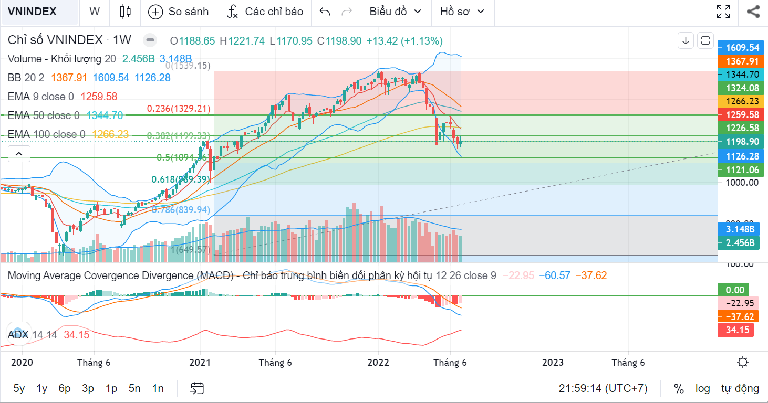Redo the last chart action
Viewport: 768px width, 403px height.
click(347, 12)
